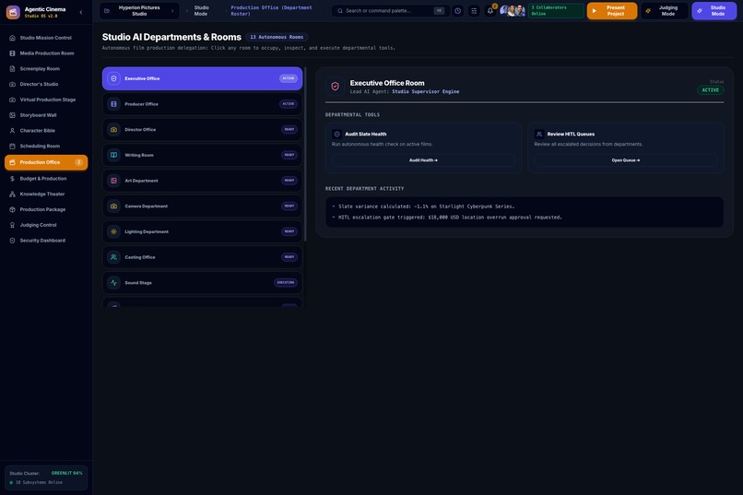Select the Writing Room
The image size is (743, 495).
tap(202, 156)
